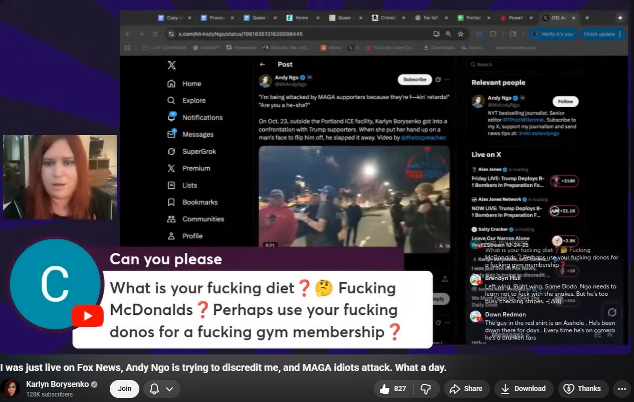Open a new browser tab with plus
This screenshot has height=402, width=634.
pos(587,18)
